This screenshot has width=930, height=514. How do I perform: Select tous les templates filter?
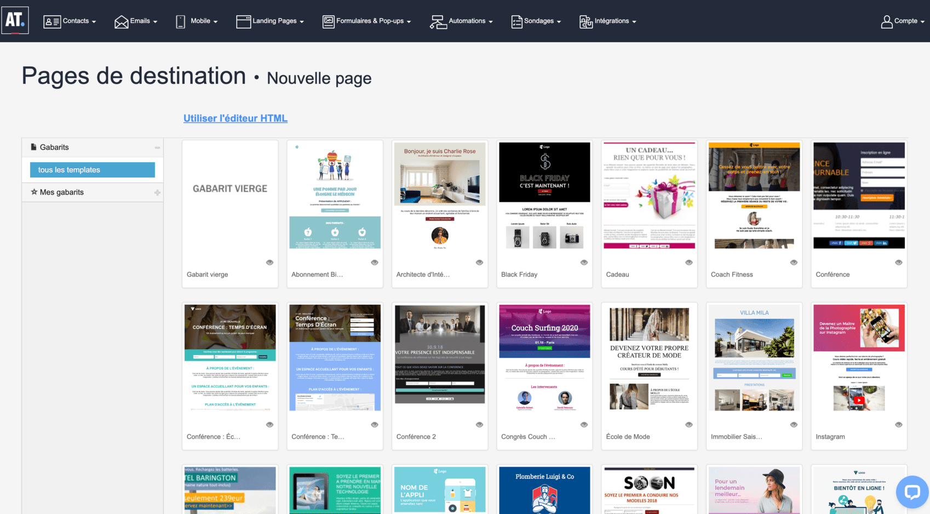(93, 170)
